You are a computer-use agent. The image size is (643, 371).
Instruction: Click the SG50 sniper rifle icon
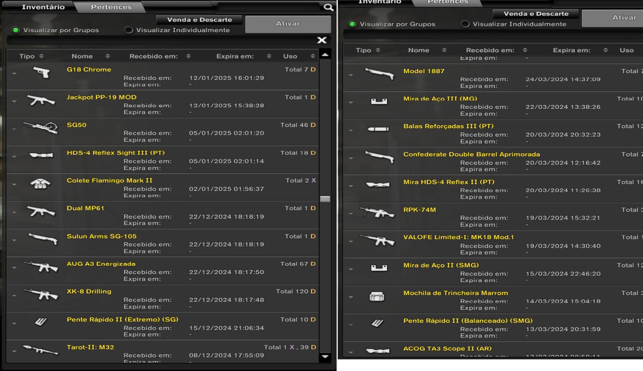41,128
